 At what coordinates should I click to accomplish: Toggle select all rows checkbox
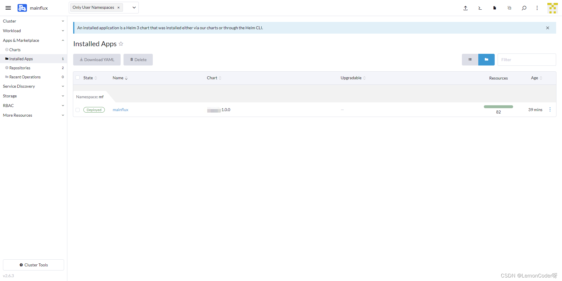pyautogui.click(x=78, y=78)
